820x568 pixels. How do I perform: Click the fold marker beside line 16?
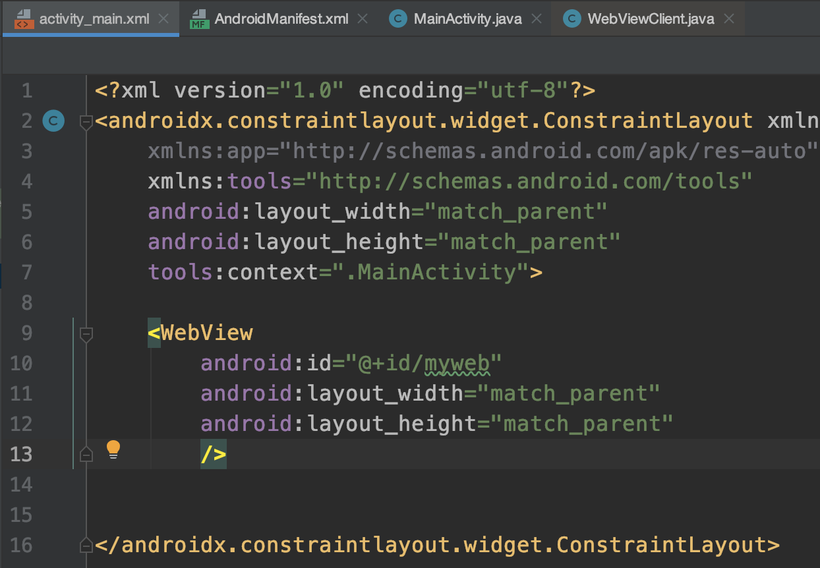tap(86, 545)
